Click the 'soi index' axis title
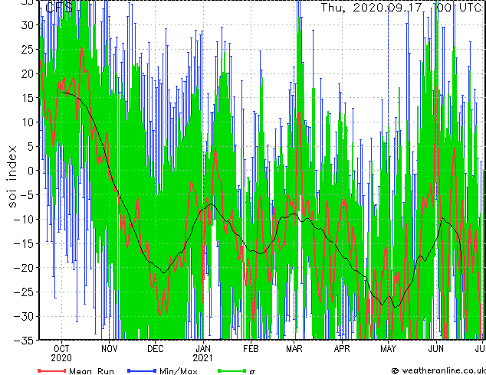 [x=12, y=177]
